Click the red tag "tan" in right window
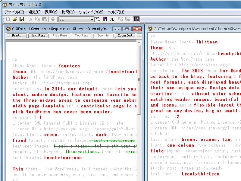The width and height of the screenshot is (241, 181). [x=227, y=139]
